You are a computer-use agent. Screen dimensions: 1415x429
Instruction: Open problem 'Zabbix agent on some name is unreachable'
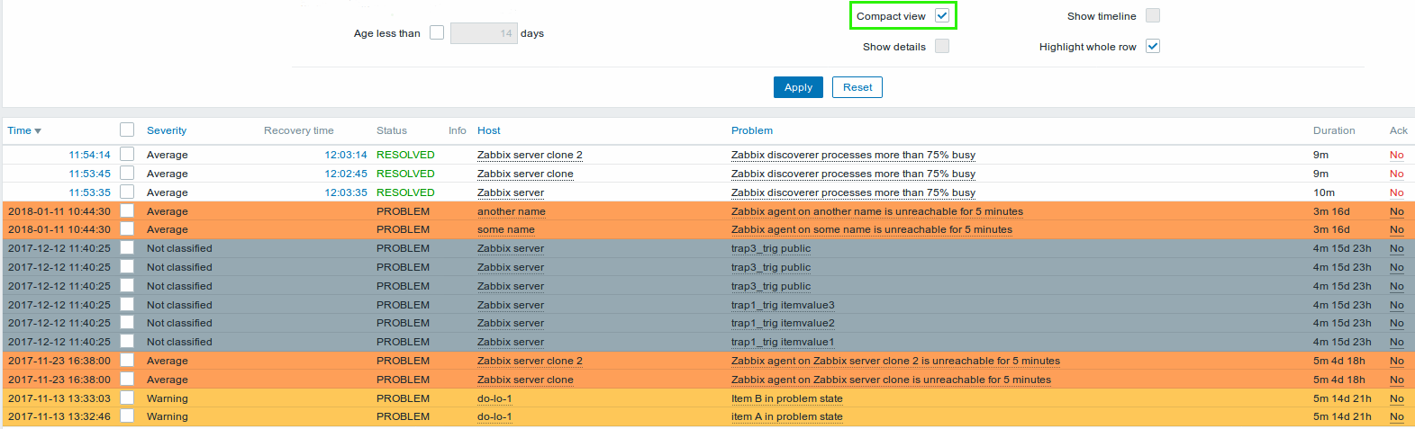coord(872,229)
